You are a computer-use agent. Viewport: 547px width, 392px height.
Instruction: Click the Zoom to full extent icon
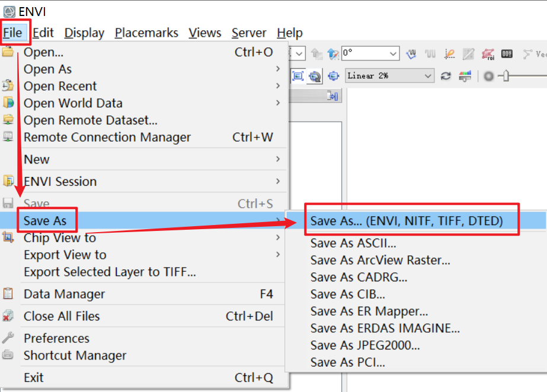click(x=298, y=76)
